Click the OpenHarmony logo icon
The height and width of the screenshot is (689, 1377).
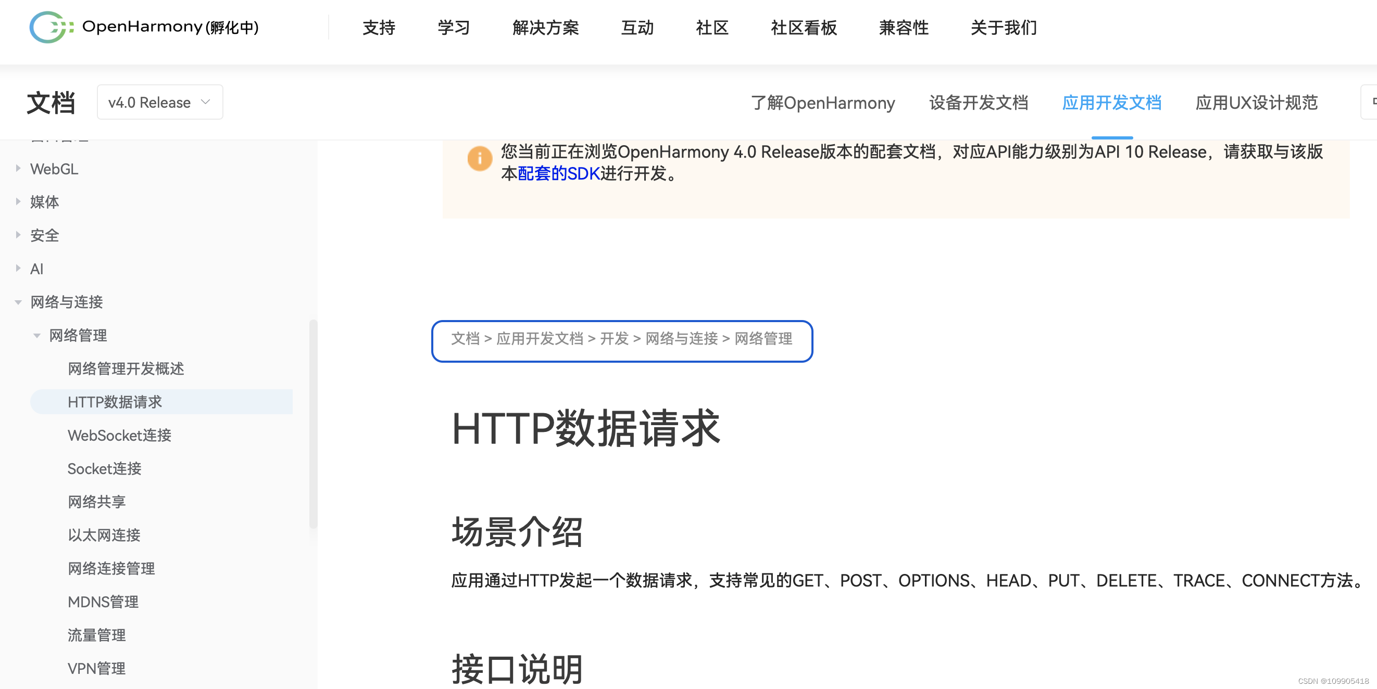[x=52, y=27]
